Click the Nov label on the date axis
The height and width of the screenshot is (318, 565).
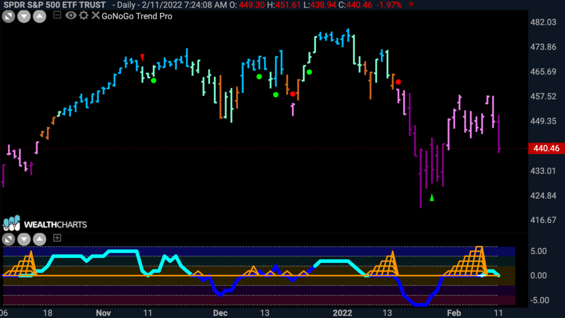(x=103, y=313)
